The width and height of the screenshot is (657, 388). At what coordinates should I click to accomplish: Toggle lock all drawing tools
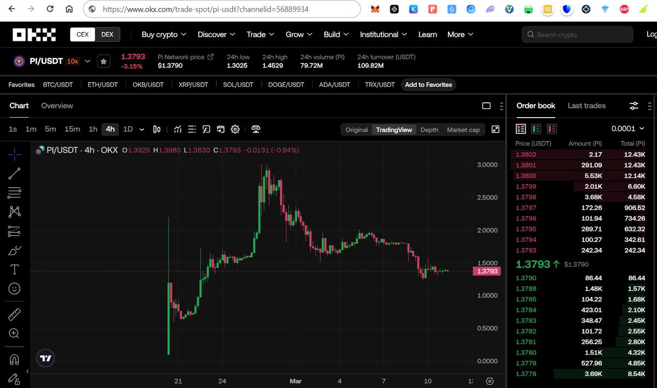pyautogui.click(x=15, y=378)
